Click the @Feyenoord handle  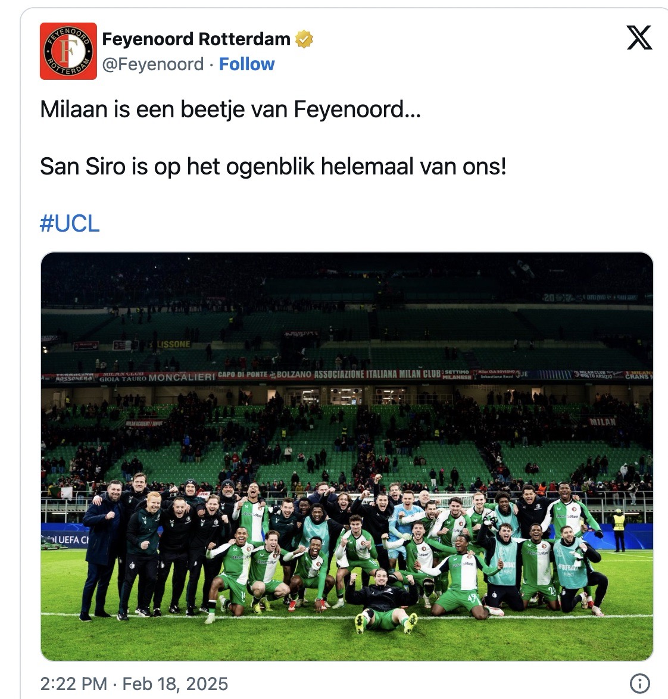pos(152,64)
